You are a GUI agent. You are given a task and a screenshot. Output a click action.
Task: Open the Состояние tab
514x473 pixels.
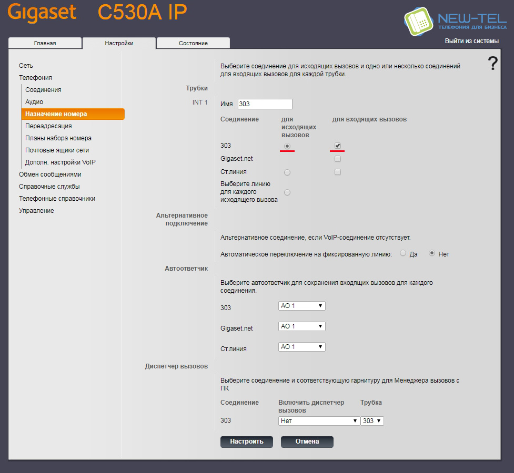(x=193, y=43)
